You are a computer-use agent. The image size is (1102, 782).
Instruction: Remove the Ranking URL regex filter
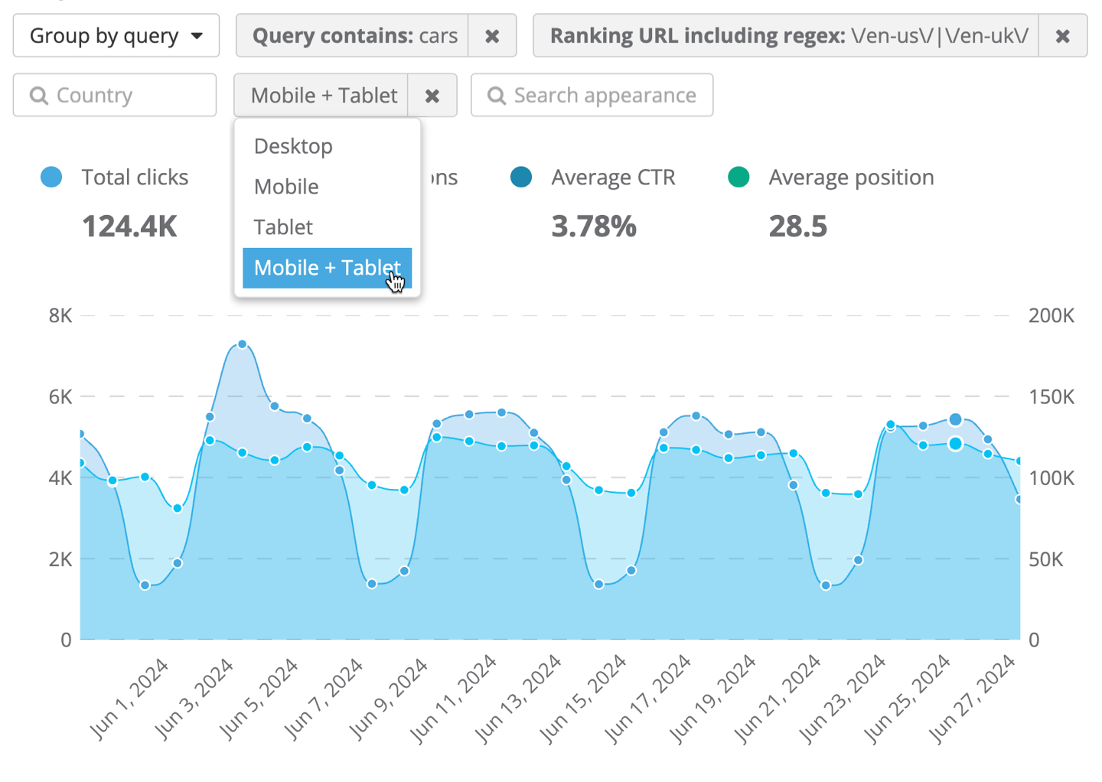coord(1063,36)
